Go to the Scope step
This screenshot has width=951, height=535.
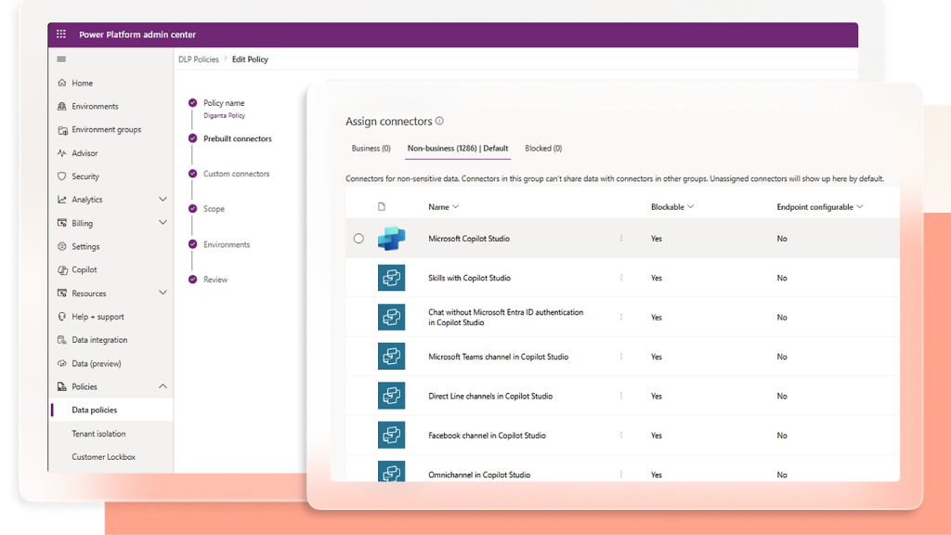214,209
